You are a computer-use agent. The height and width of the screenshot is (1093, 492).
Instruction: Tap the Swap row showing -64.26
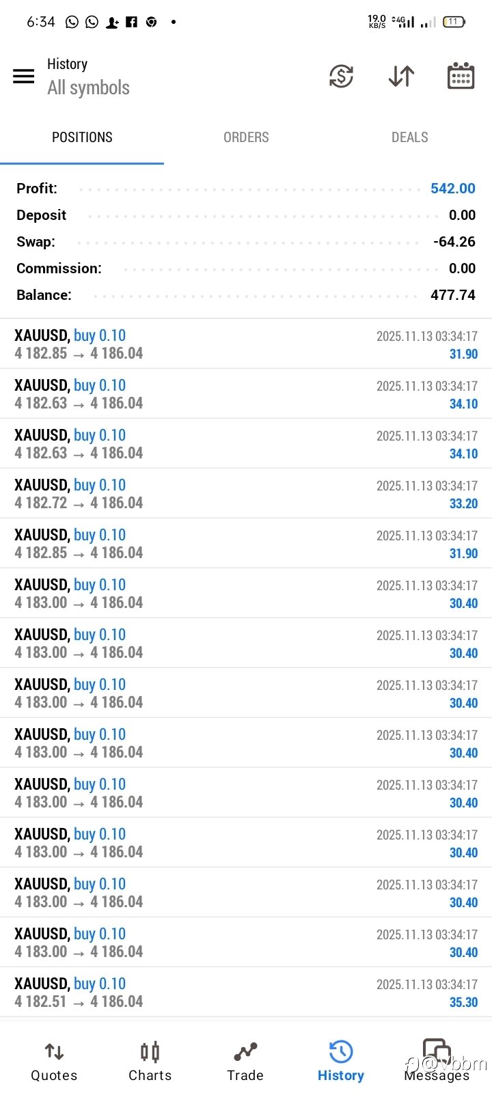[x=246, y=242]
